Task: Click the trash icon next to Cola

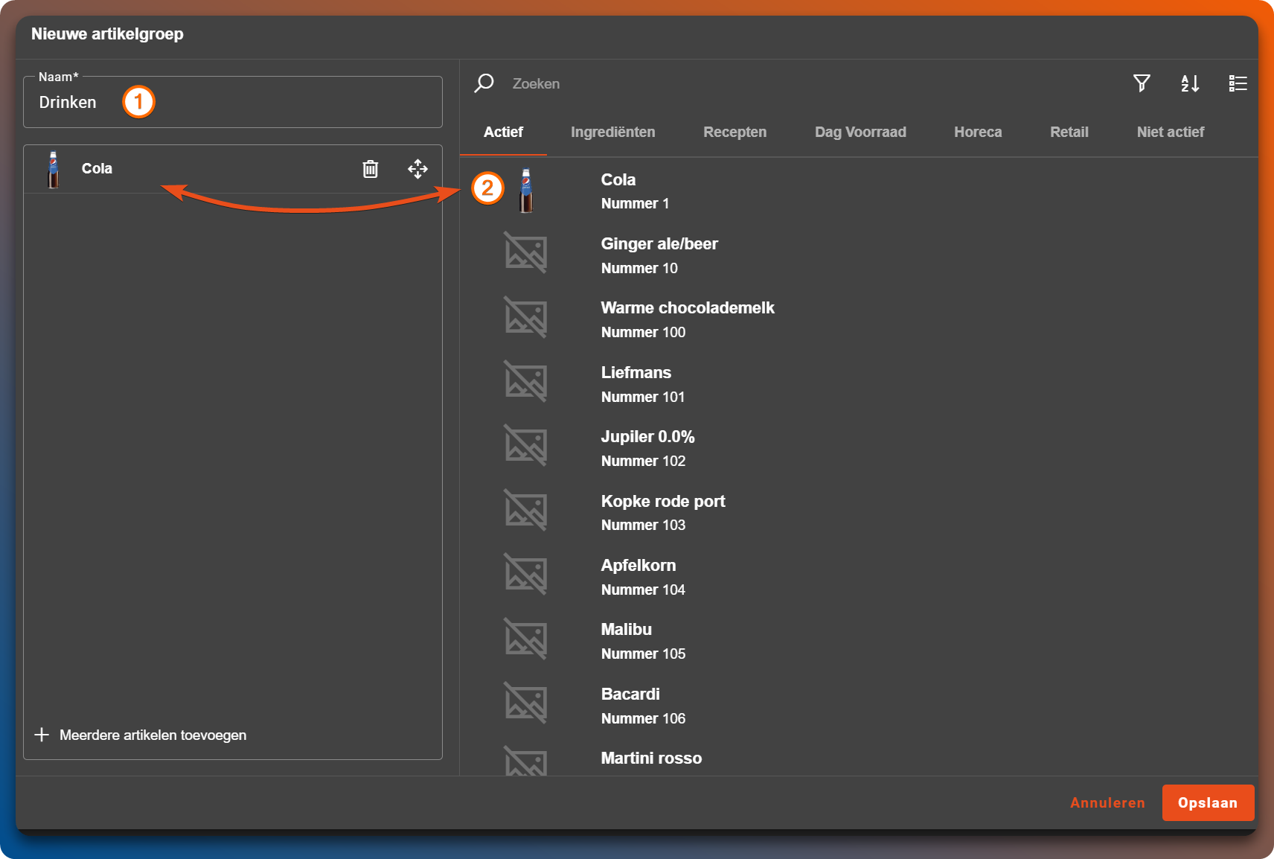Action: coord(370,169)
